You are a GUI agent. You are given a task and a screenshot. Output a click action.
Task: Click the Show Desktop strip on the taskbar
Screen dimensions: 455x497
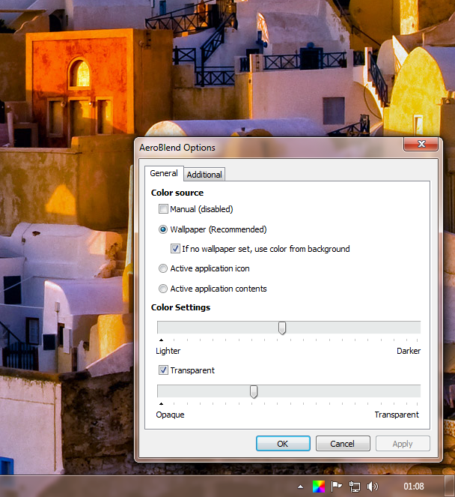(451, 487)
